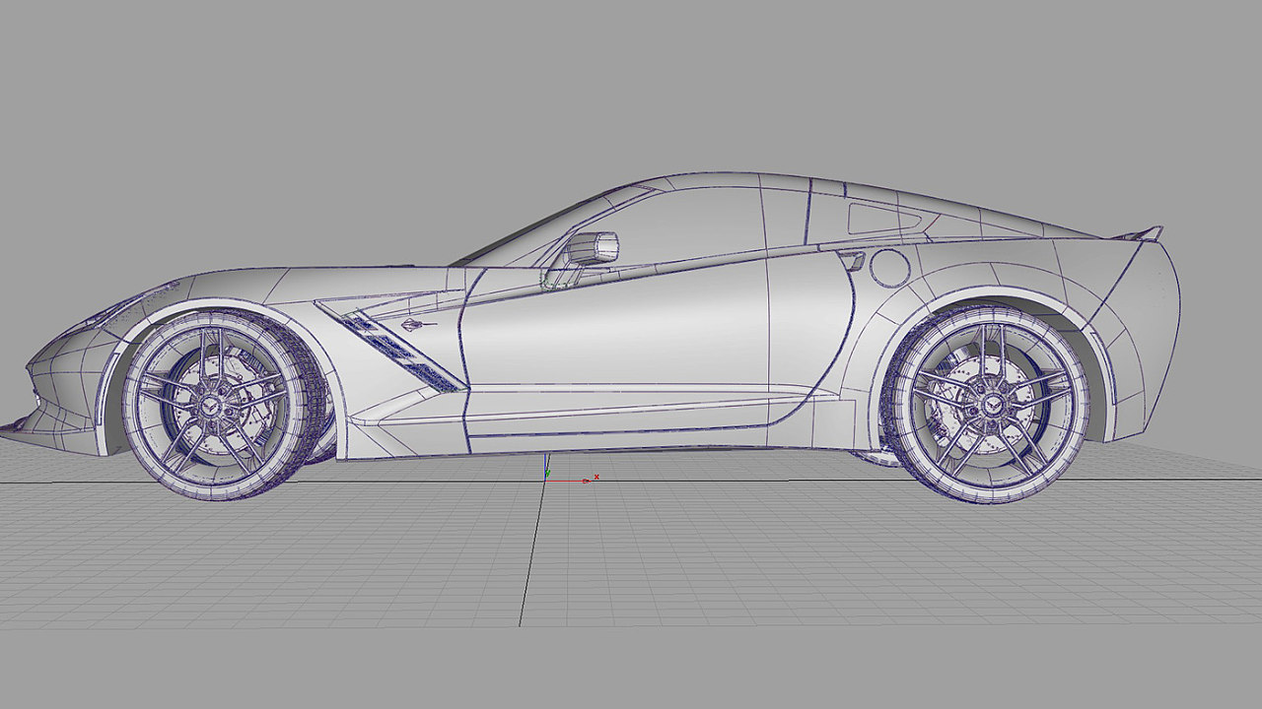Select the rear wheel of the car model
This screenshot has width=1262, height=709.
(x=987, y=404)
